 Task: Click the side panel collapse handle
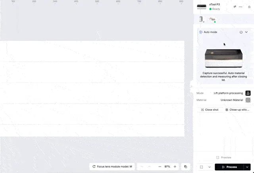191,86
